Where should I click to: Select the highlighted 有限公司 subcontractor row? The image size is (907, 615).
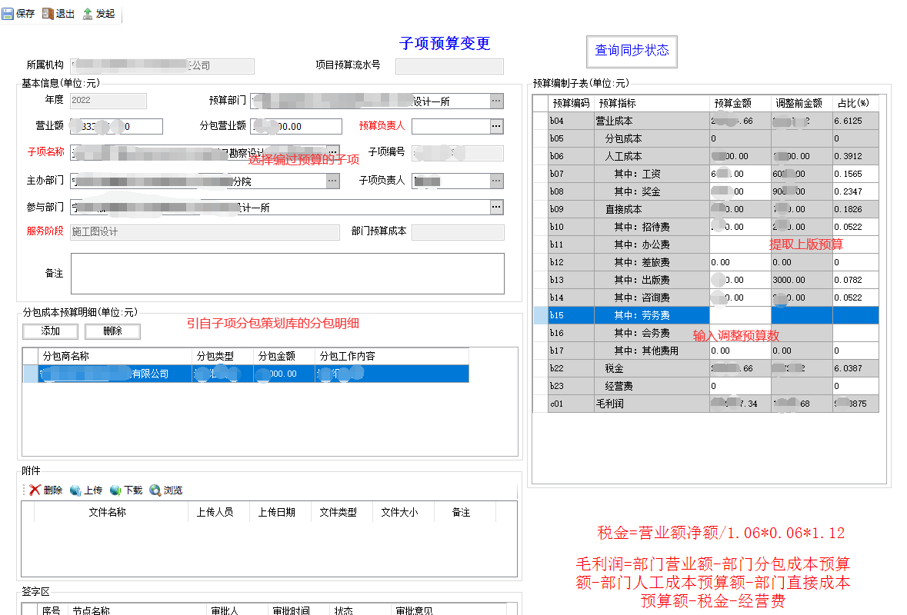pos(246,374)
